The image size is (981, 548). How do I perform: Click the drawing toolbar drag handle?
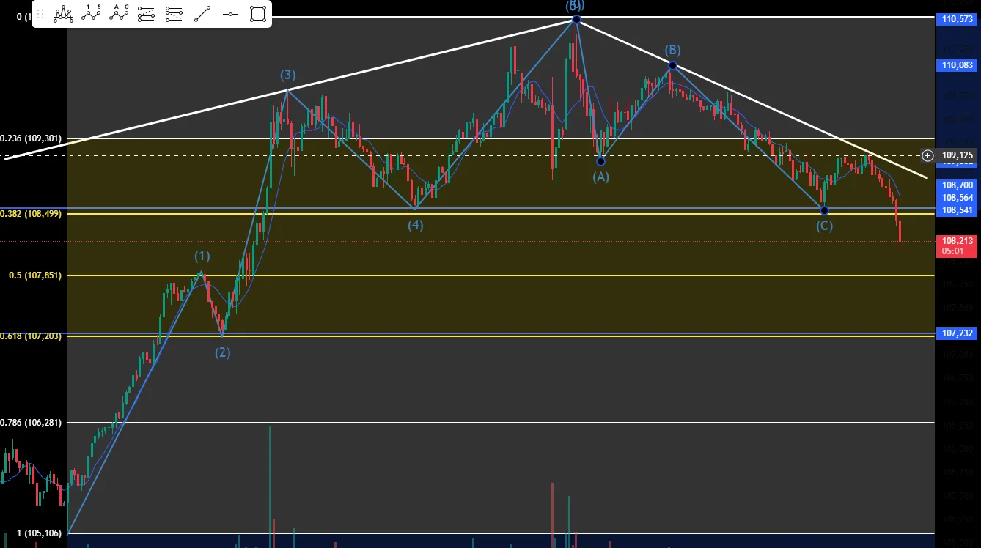point(41,14)
